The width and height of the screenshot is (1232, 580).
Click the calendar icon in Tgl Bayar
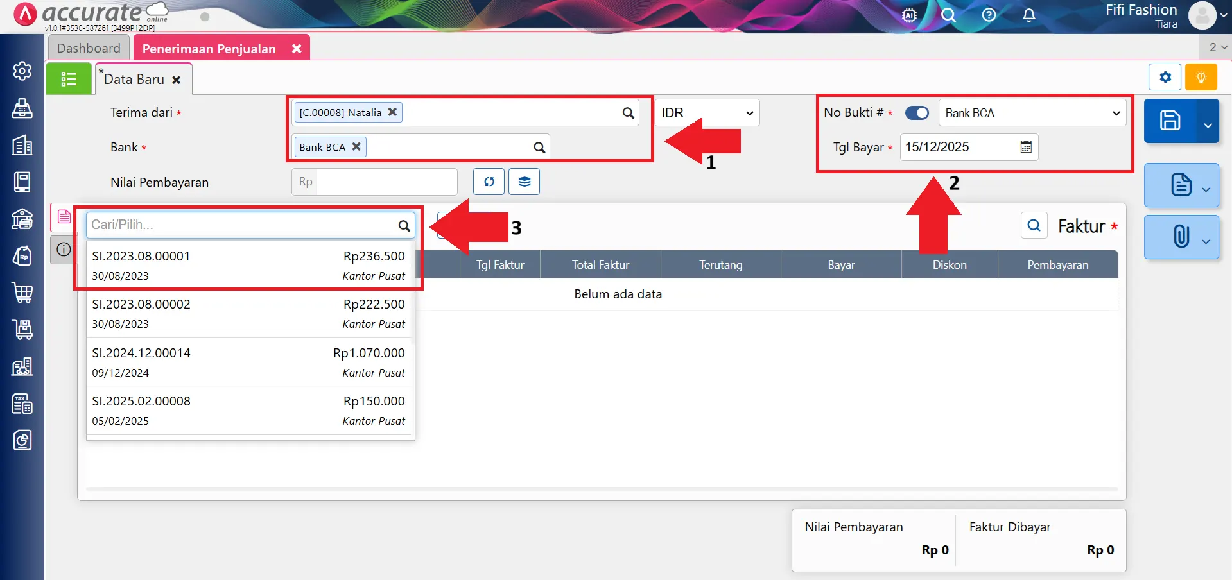(1026, 147)
